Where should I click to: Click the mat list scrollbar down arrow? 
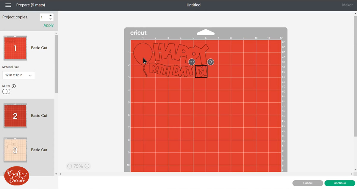56,174
